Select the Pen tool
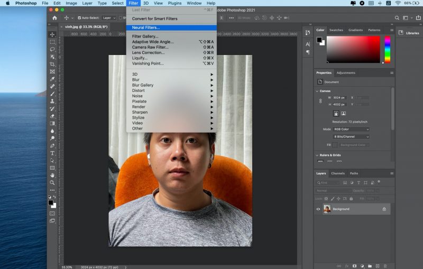Viewport: 423px width, 269px height. coord(52,146)
